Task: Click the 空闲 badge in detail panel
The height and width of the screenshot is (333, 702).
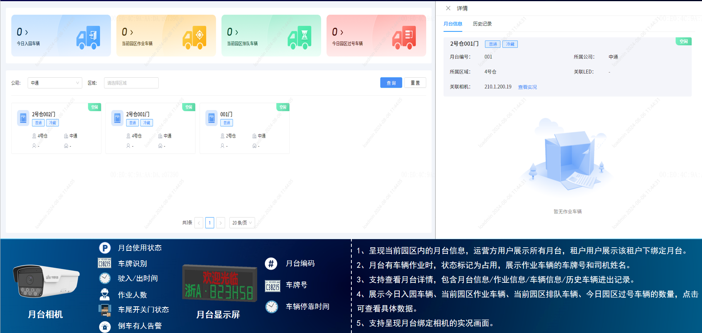Action: 683,41
